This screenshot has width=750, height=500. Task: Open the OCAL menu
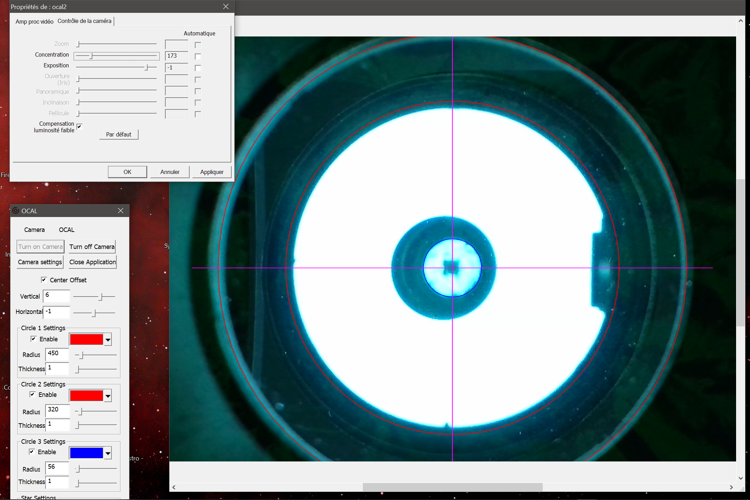point(66,230)
